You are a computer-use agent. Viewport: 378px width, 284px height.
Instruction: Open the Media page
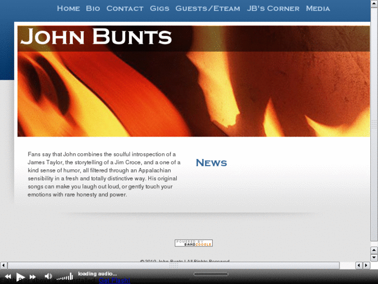(318, 8)
